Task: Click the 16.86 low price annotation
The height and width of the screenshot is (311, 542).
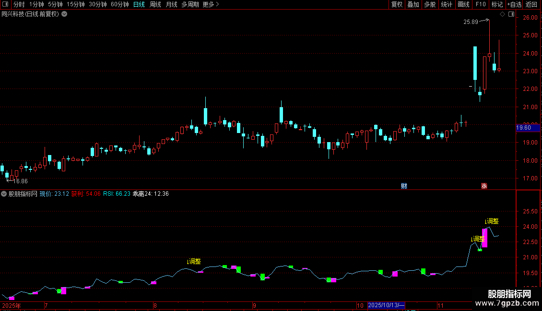Action: (x=21, y=181)
